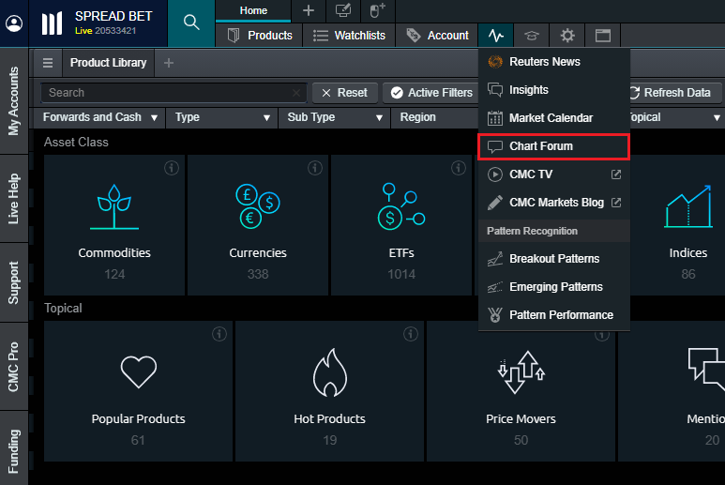Show info for Commodities tile
Viewport: 725px width, 485px height.
(172, 168)
